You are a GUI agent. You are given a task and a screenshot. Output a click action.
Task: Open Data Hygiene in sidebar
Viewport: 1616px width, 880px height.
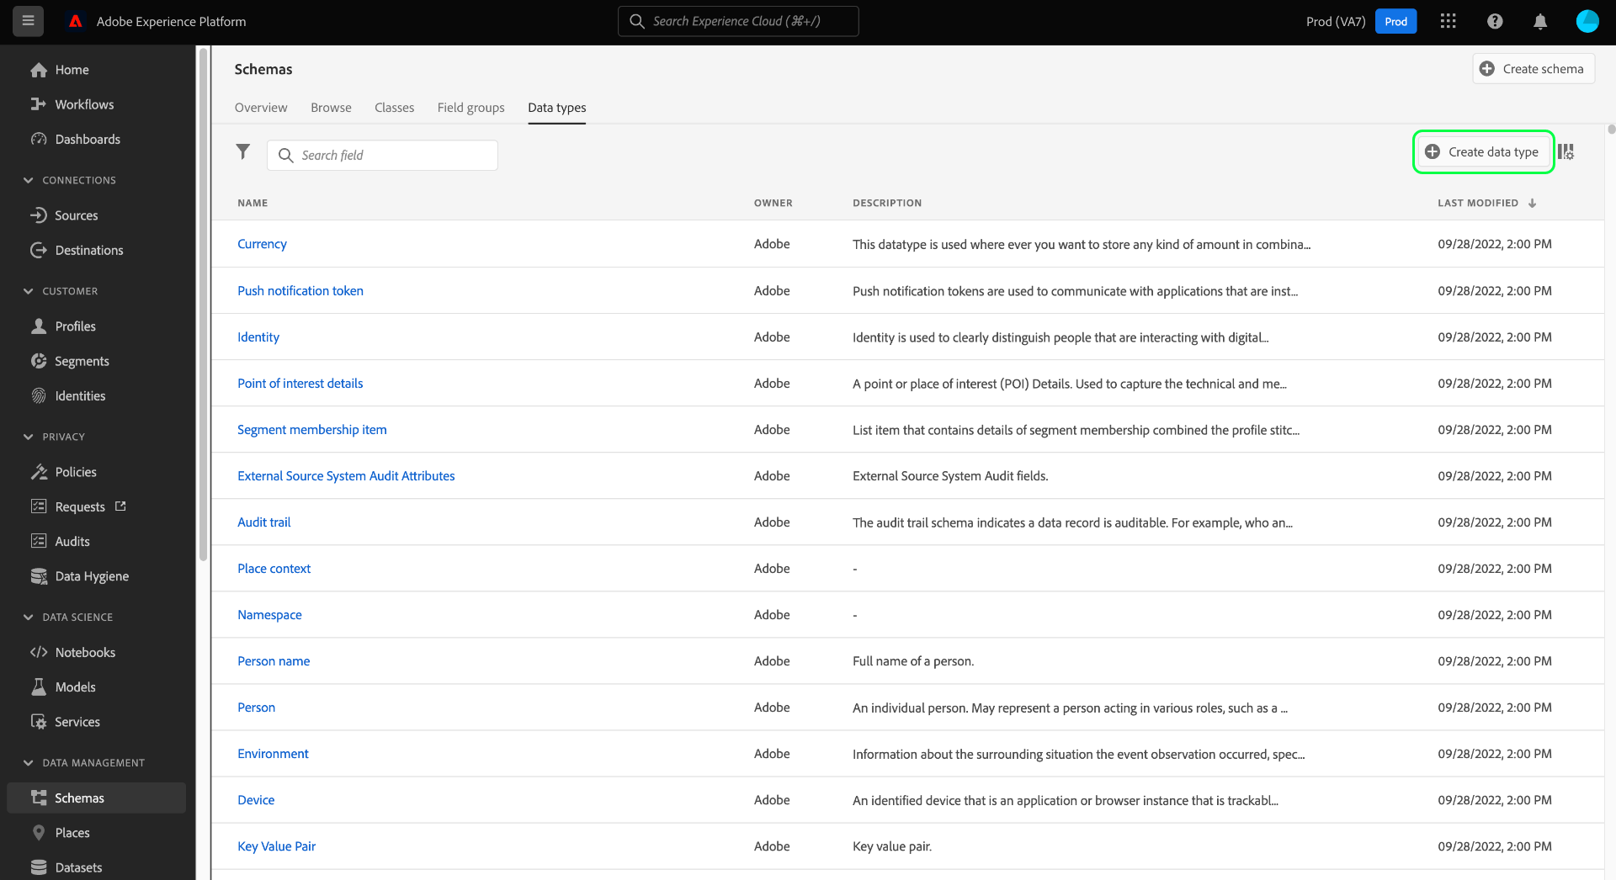[92, 576]
